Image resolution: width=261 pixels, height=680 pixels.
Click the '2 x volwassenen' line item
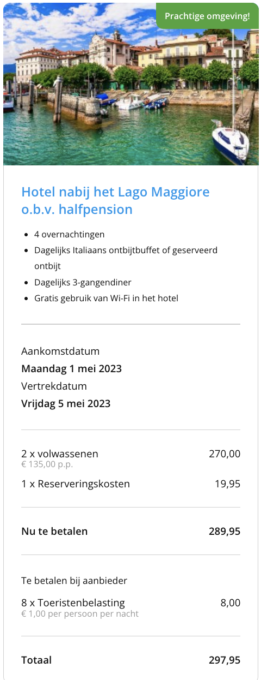point(60,454)
